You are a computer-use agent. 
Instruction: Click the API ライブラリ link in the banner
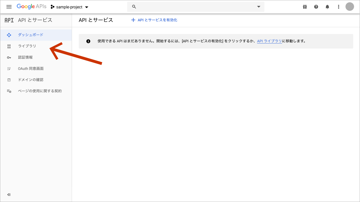[269, 41]
